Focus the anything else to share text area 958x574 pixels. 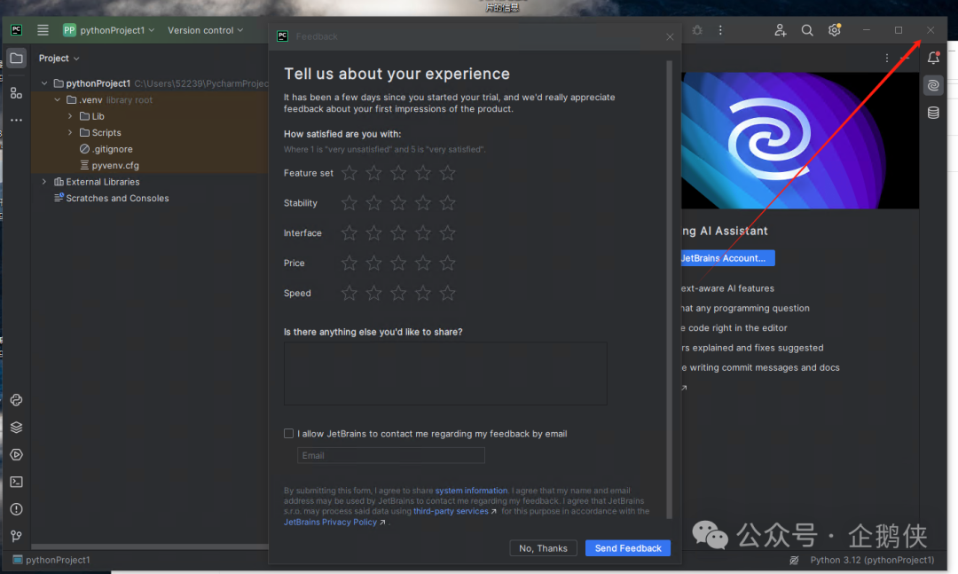445,373
